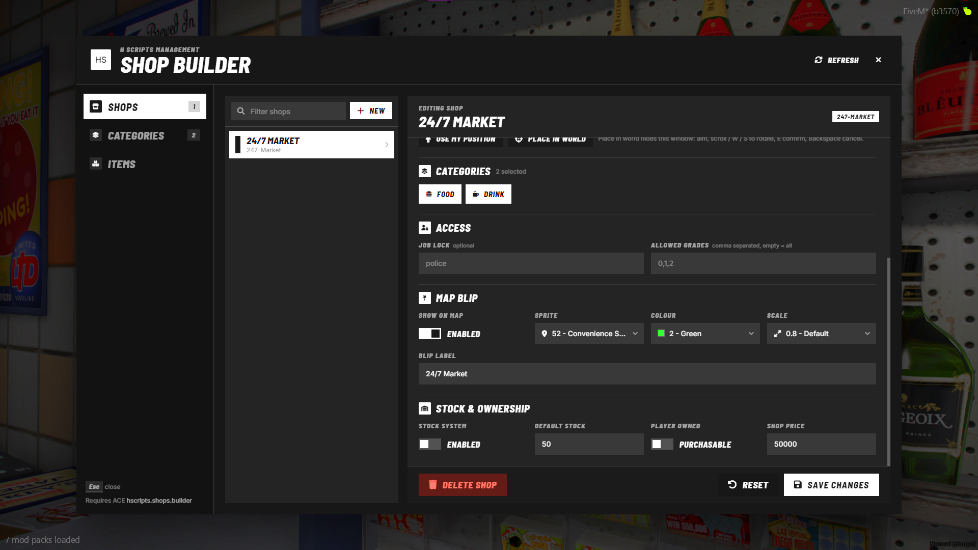Toggle the Stock System switch
The height and width of the screenshot is (550, 978).
430,444
